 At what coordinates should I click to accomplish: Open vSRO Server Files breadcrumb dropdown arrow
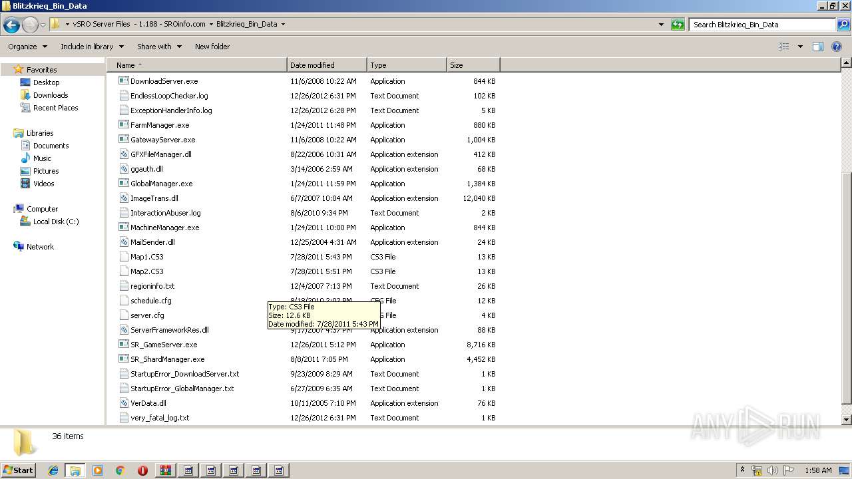[211, 25]
